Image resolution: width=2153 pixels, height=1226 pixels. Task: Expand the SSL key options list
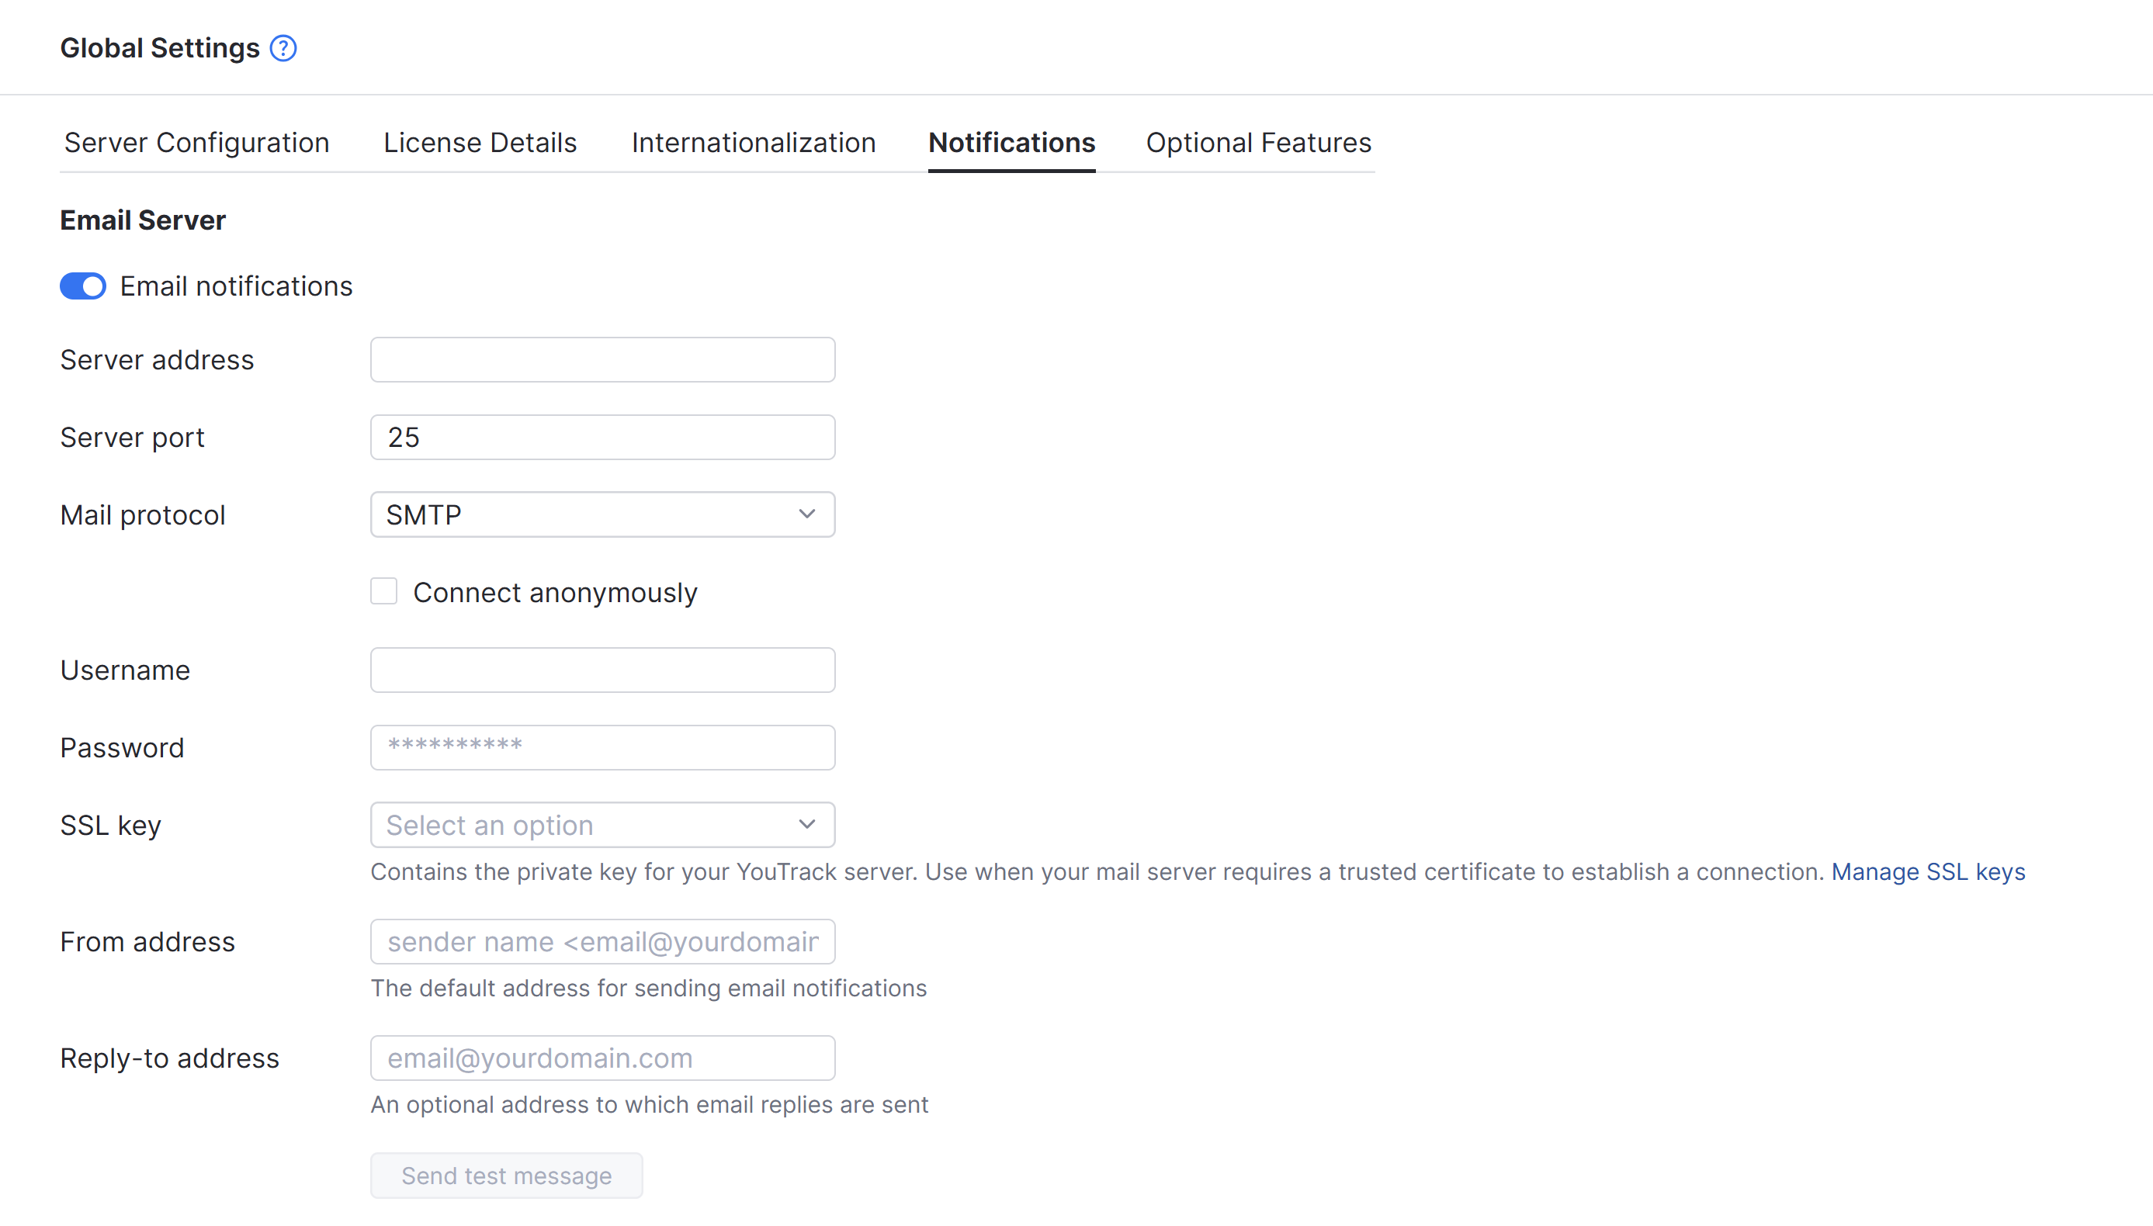602,824
